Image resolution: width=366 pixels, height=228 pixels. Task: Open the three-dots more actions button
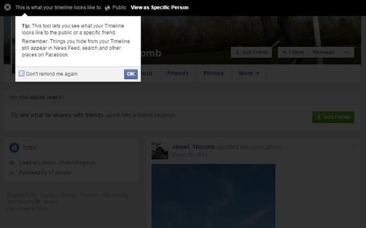click(347, 52)
